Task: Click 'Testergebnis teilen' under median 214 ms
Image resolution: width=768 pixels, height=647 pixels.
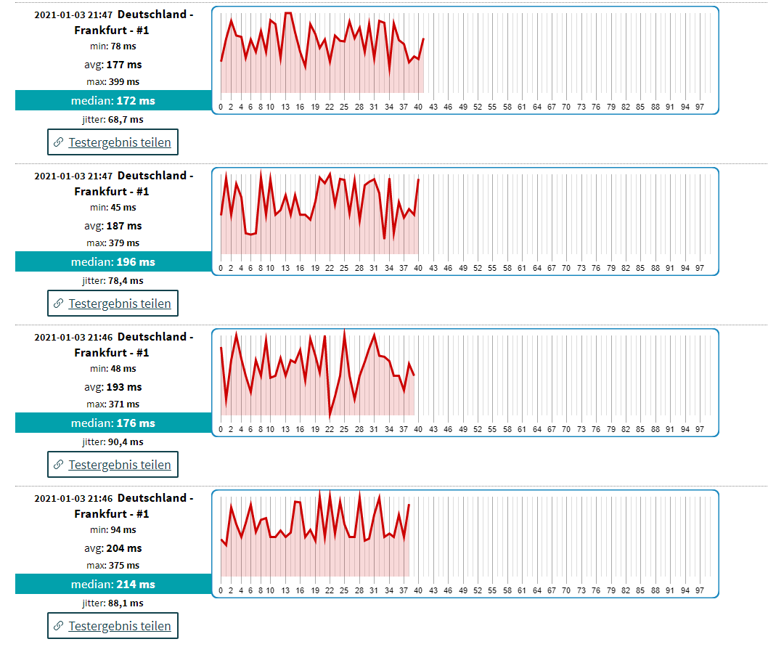Action: pos(113,626)
